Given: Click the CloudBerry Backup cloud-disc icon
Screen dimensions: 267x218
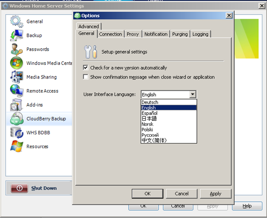Looking at the screenshot, I should pyautogui.click(x=16, y=119).
